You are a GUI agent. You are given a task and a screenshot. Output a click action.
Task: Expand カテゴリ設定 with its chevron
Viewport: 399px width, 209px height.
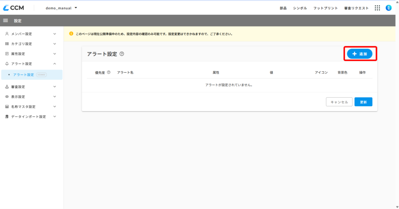click(55, 44)
